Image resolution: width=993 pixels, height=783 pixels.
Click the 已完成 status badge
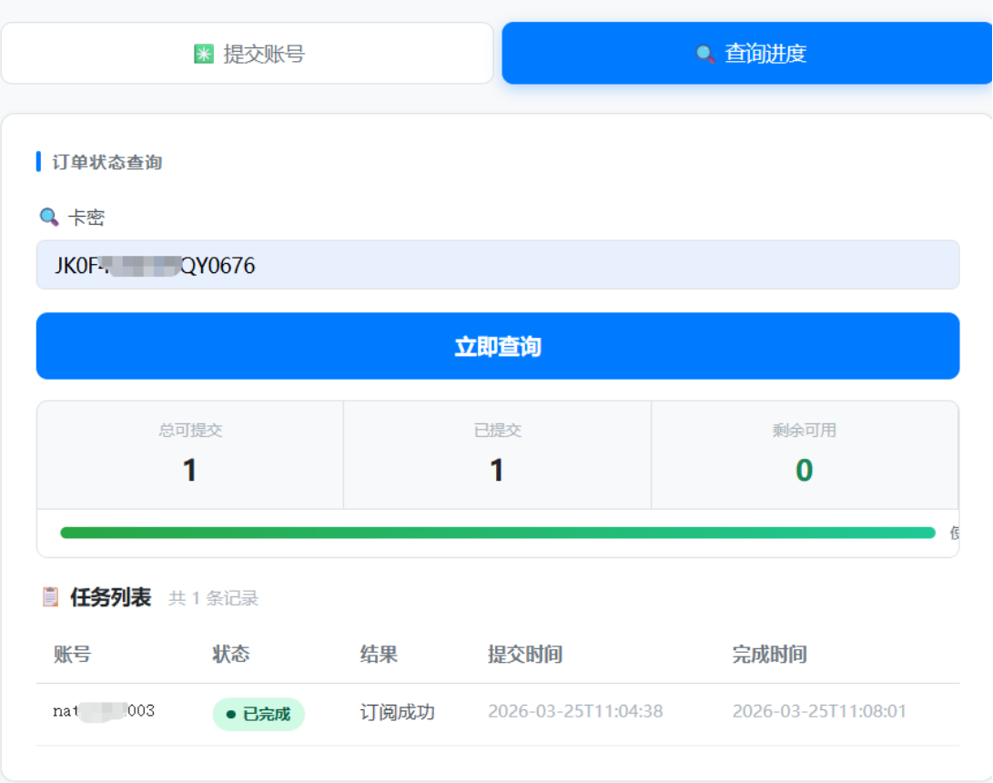pos(258,715)
